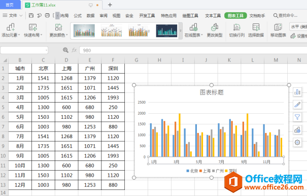Select the second chart style thumbnail

(112, 30)
